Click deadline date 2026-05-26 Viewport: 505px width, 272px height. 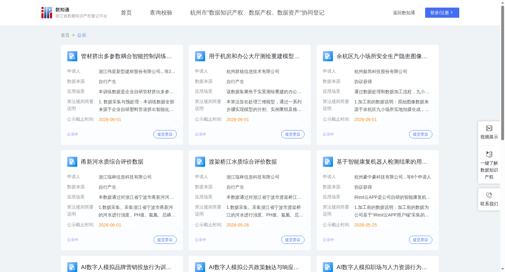238,225
